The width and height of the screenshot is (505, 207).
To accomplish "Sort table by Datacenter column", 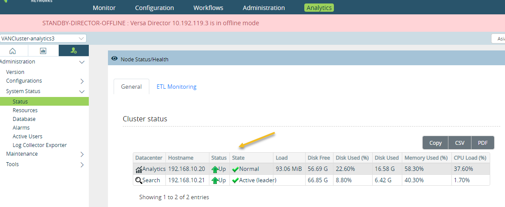I will pyautogui.click(x=149, y=158).
